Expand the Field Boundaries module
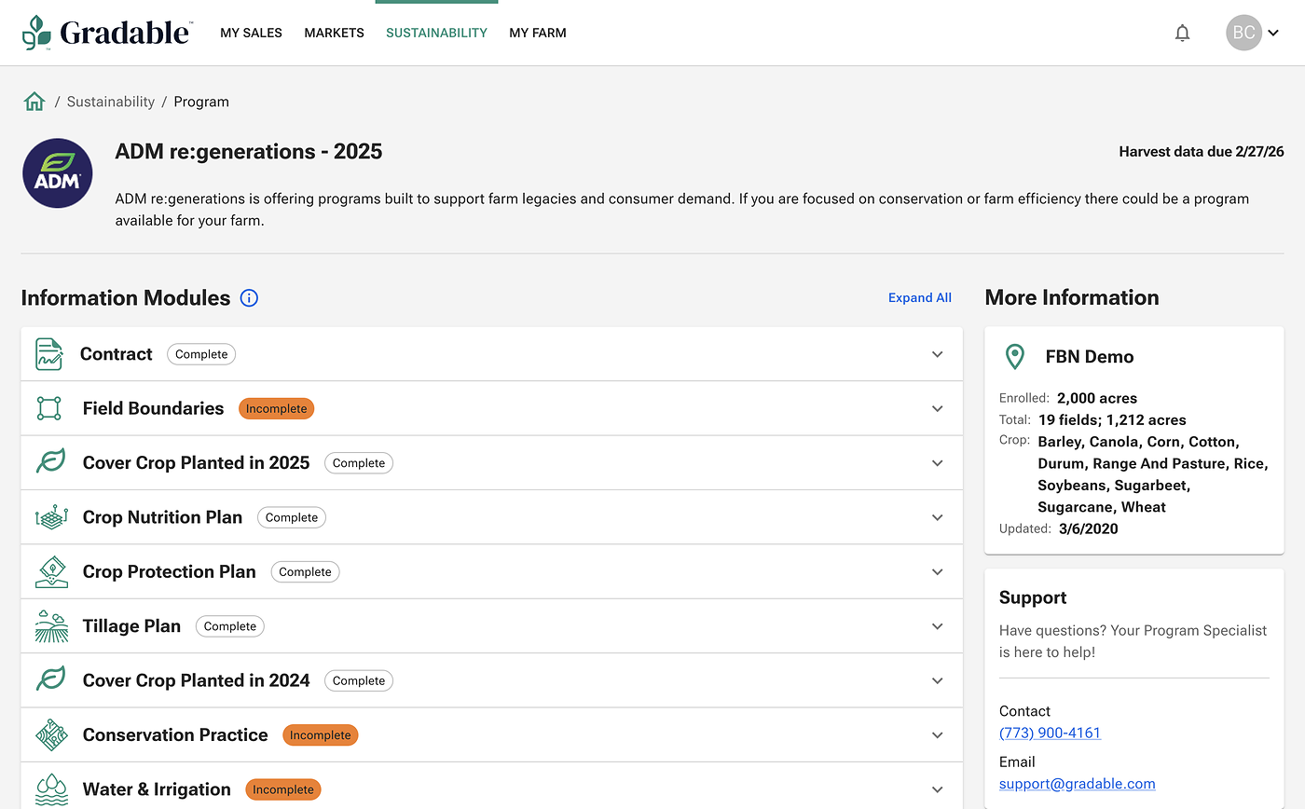This screenshot has height=809, width=1305. coord(938,408)
